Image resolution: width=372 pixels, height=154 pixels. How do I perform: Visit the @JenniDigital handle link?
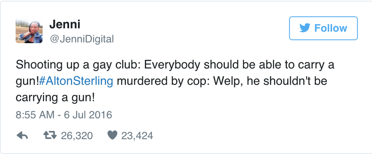(81, 39)
